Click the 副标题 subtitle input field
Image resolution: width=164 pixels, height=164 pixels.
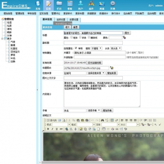[93, 43]
